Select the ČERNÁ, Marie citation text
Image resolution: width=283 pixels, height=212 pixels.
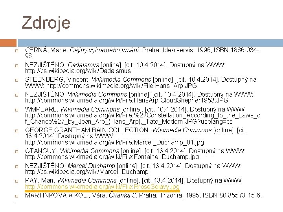click(x=142, y=53)
